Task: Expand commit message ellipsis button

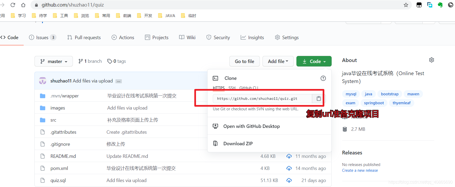Action: (119, 81)
